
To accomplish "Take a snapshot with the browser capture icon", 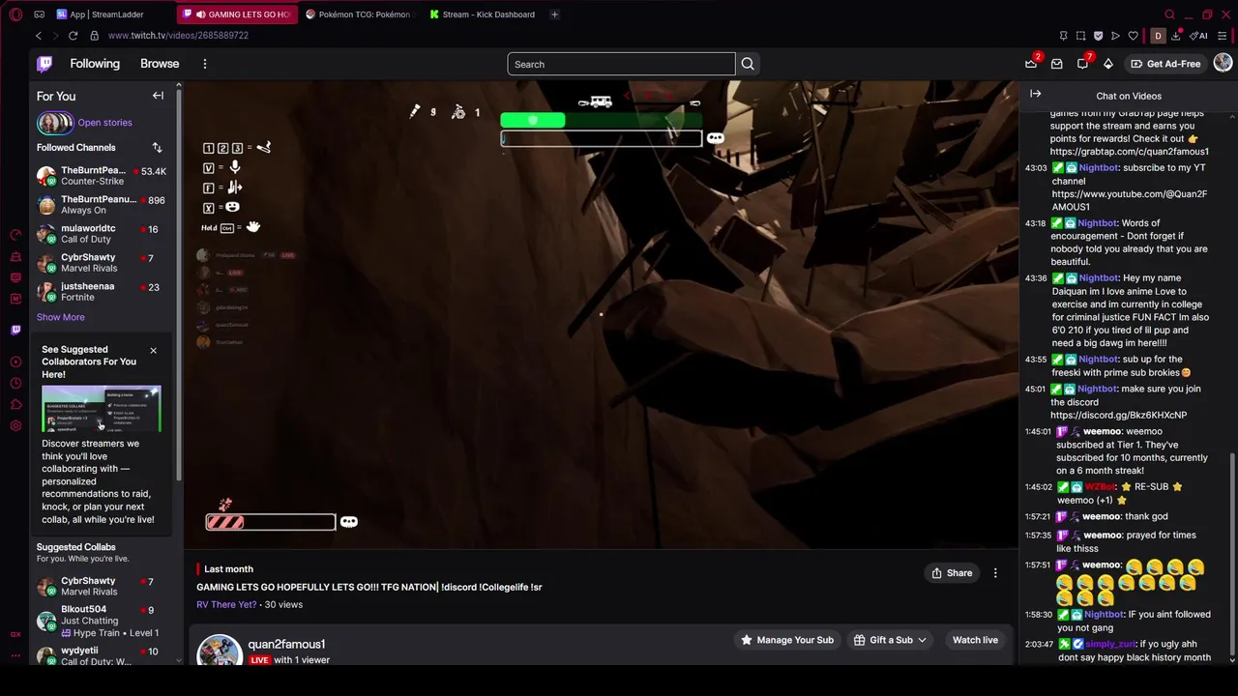I will pos(1080,36).
